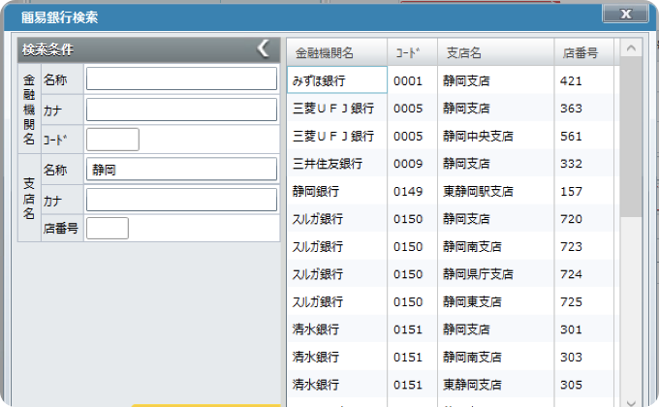Select 東静岡駅支店 branch cell
This screenshot has width=659, height=407.
[x=496, y=191]
